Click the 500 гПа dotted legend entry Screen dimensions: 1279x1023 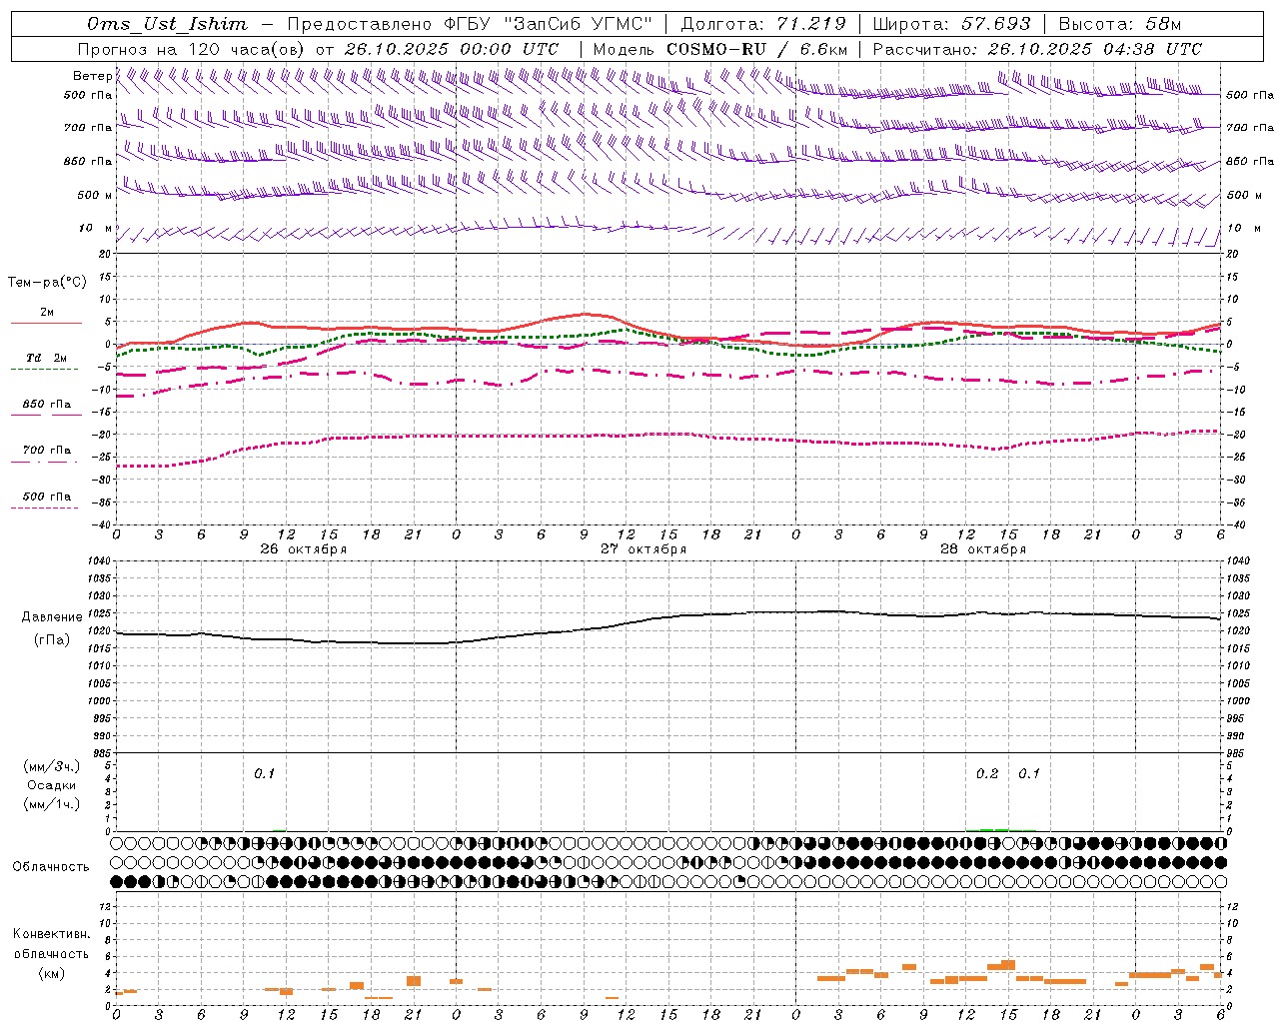point(46,497)
